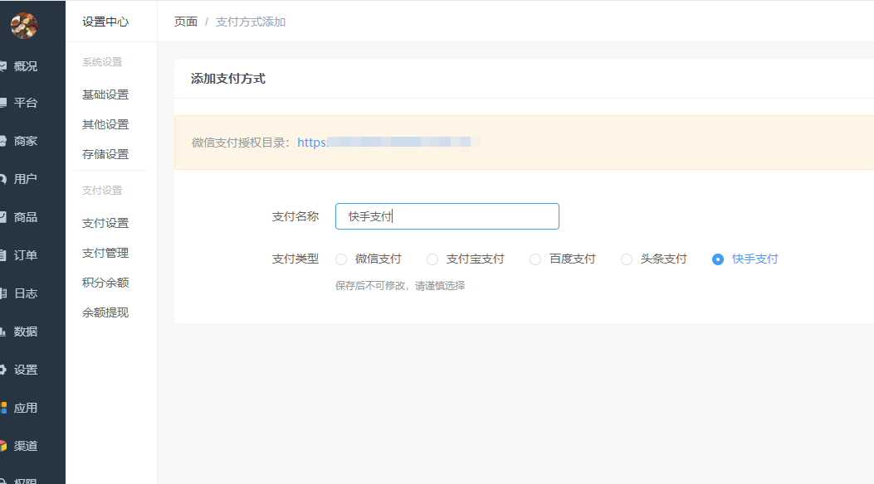Screen dimensions: 874x484
Task: Open 基础设置 in the settings menu
Action: click(105, 94)
